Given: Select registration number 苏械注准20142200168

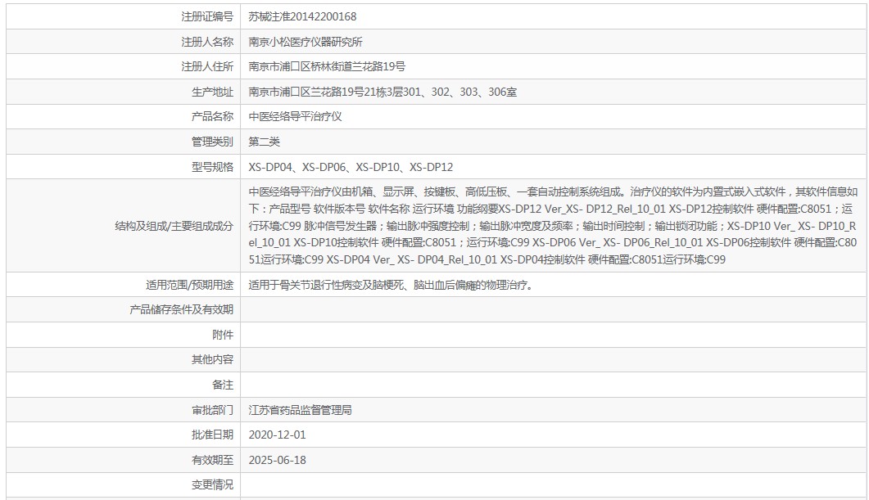Looking at the screenshot, I should click(x=302, y=16).
